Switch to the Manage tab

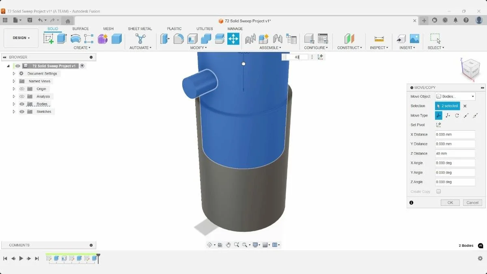pos(235,29)
